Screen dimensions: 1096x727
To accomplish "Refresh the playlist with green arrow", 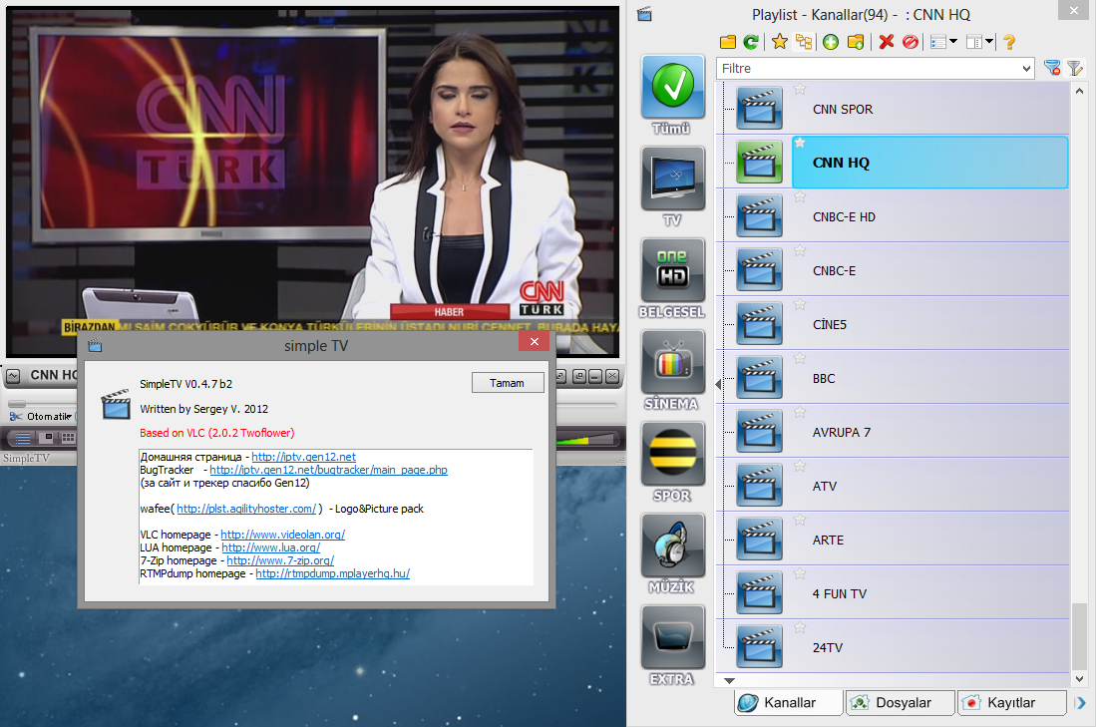I will pyautogui.click(x=751, y=42).
